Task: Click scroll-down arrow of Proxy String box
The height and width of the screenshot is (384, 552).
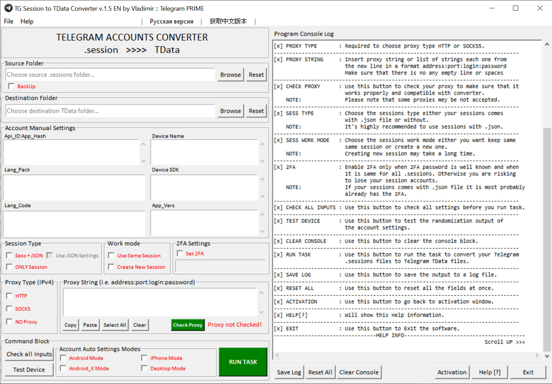Action: pyautogui.click(x=262, y=312)
